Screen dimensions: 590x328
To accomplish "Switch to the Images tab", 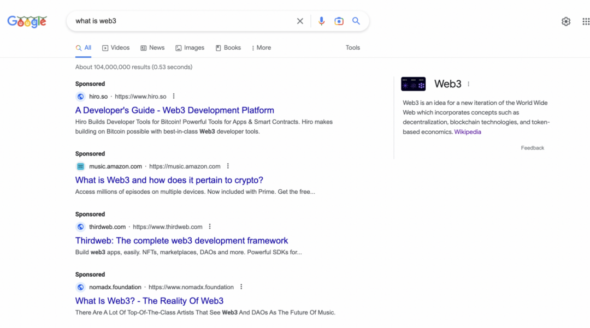I will [190, 48].
